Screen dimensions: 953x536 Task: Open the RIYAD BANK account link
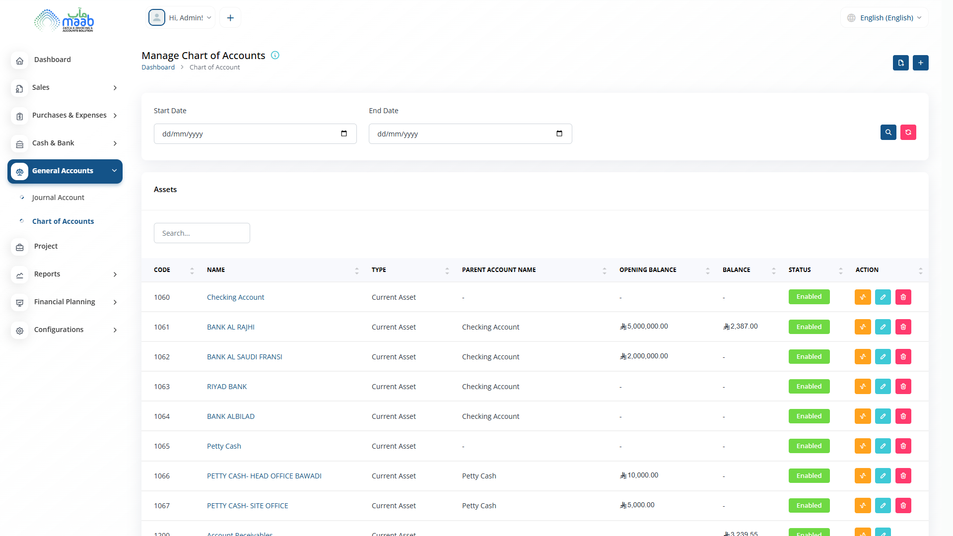coord(227,387)
